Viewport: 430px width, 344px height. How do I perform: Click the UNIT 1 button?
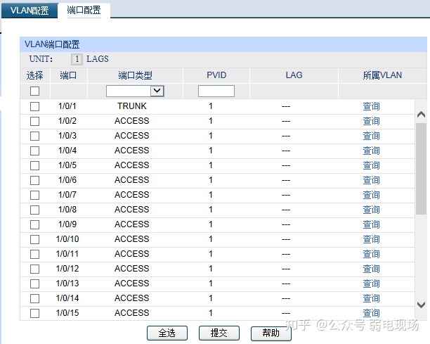point(77,59)
